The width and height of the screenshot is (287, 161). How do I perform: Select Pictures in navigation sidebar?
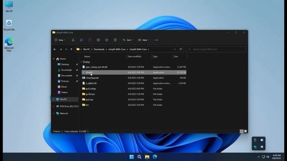(65, 81)
